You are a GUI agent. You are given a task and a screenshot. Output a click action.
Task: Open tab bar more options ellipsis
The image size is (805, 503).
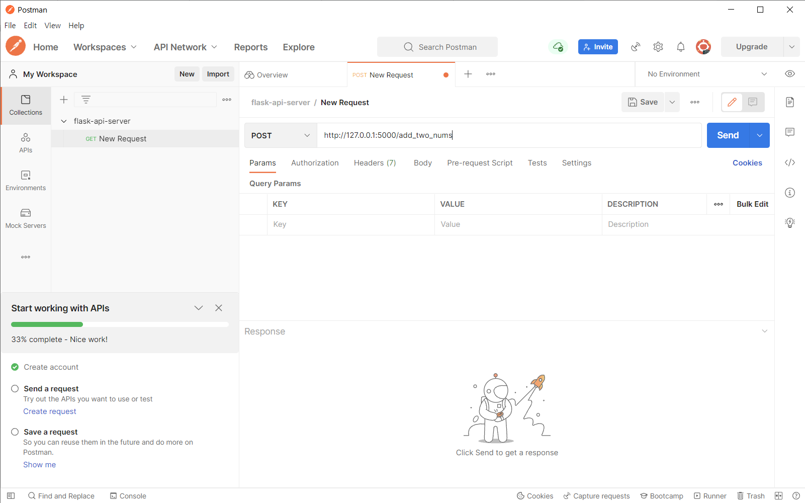[x=491, y=74]
